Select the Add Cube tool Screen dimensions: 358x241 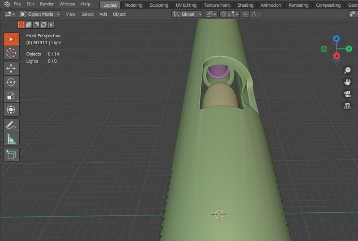pyautogui.click(x=11, y=155)
